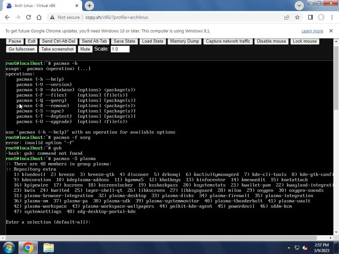Click the muted volume tray icon
The height and width of the screenshot is (254, 339).
[305, 248]
